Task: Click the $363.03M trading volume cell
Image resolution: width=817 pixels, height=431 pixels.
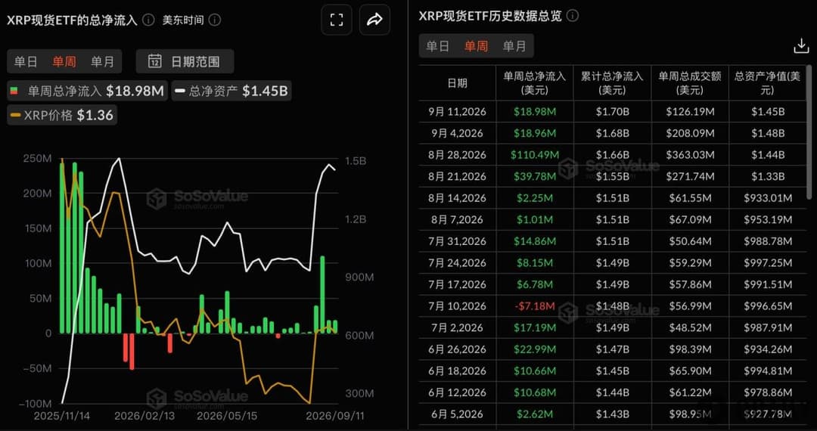Action: click(x=690, y=154)
